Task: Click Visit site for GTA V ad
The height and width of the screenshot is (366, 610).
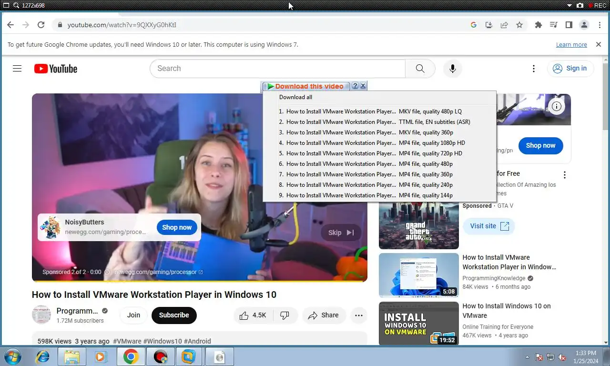Action: 489,226
